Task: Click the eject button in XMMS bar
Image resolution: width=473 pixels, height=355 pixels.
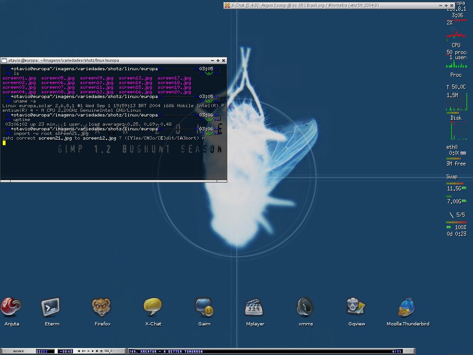Action: (101, 351)
